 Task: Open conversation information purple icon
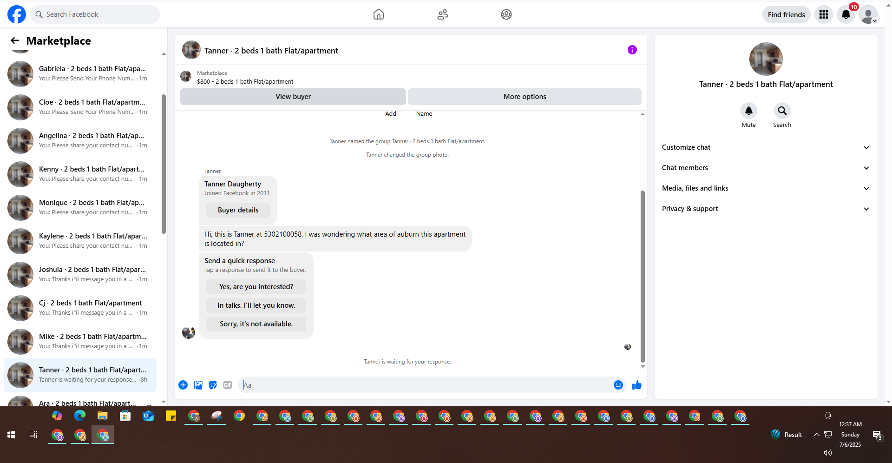pyautogui.click(x=632, y=50)
